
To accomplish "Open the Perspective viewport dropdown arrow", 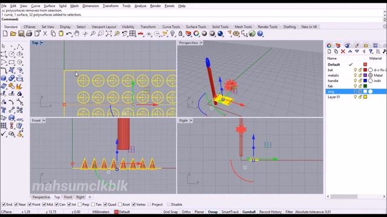I will point(201,43).
